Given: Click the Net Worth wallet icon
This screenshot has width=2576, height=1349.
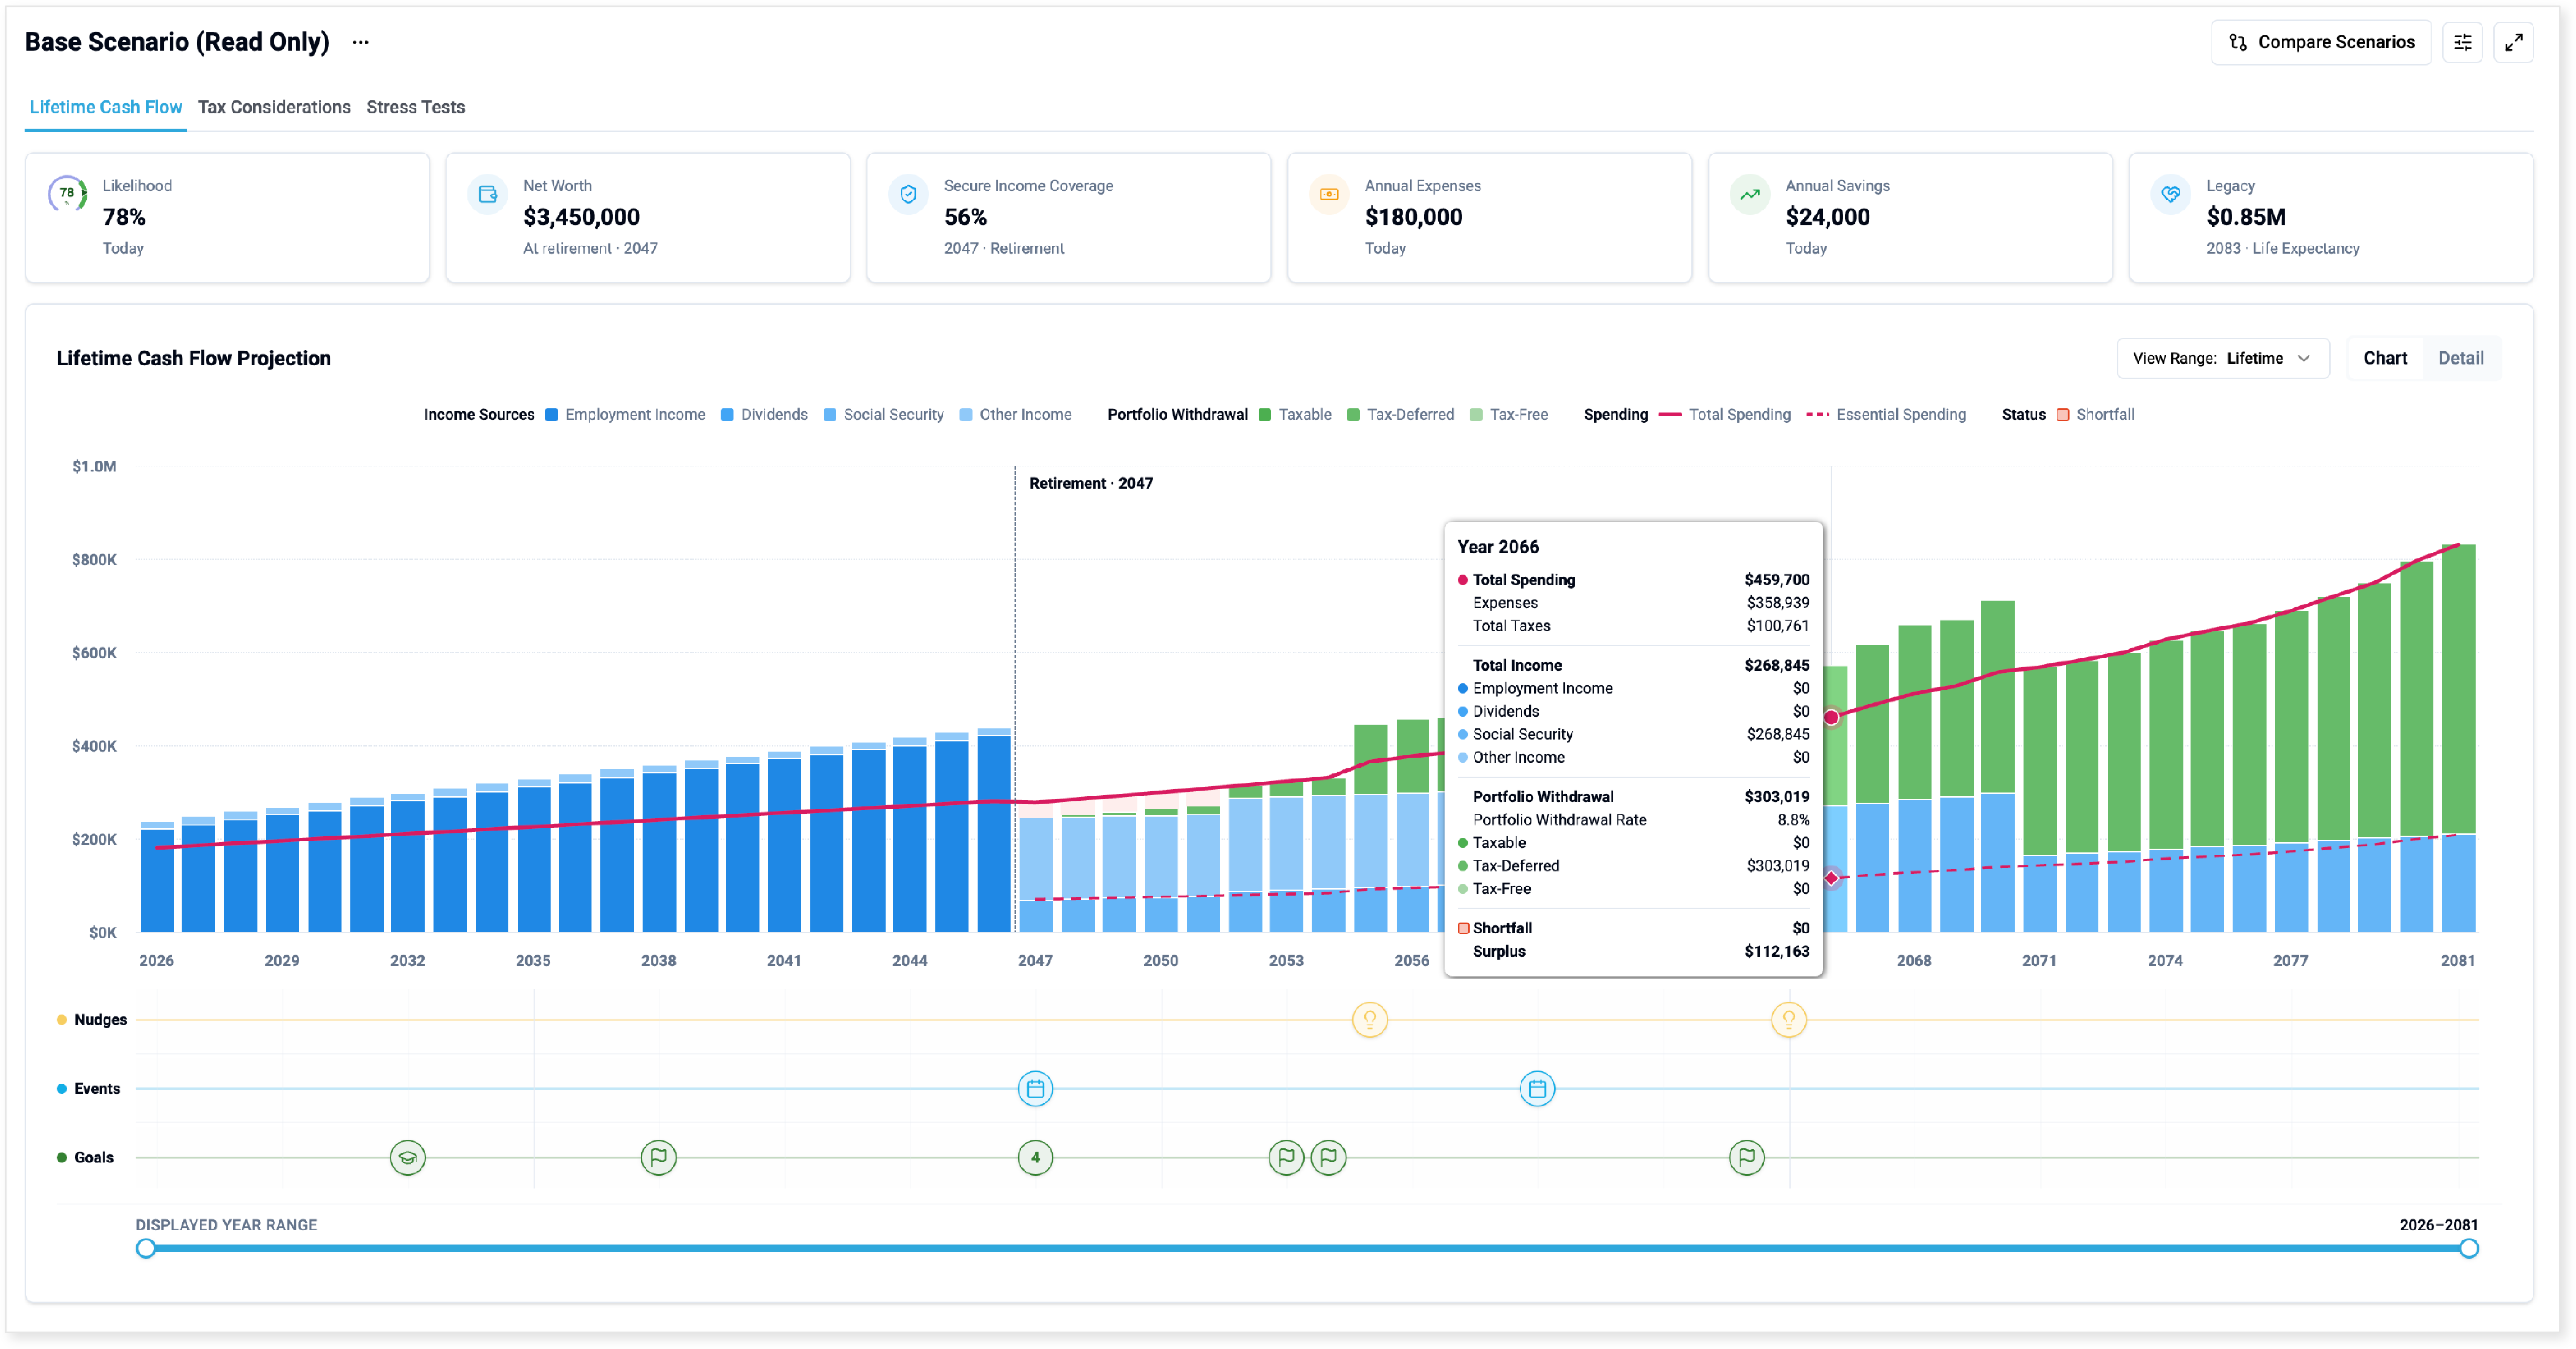Looking at the screenshot, I should [488, 194].
